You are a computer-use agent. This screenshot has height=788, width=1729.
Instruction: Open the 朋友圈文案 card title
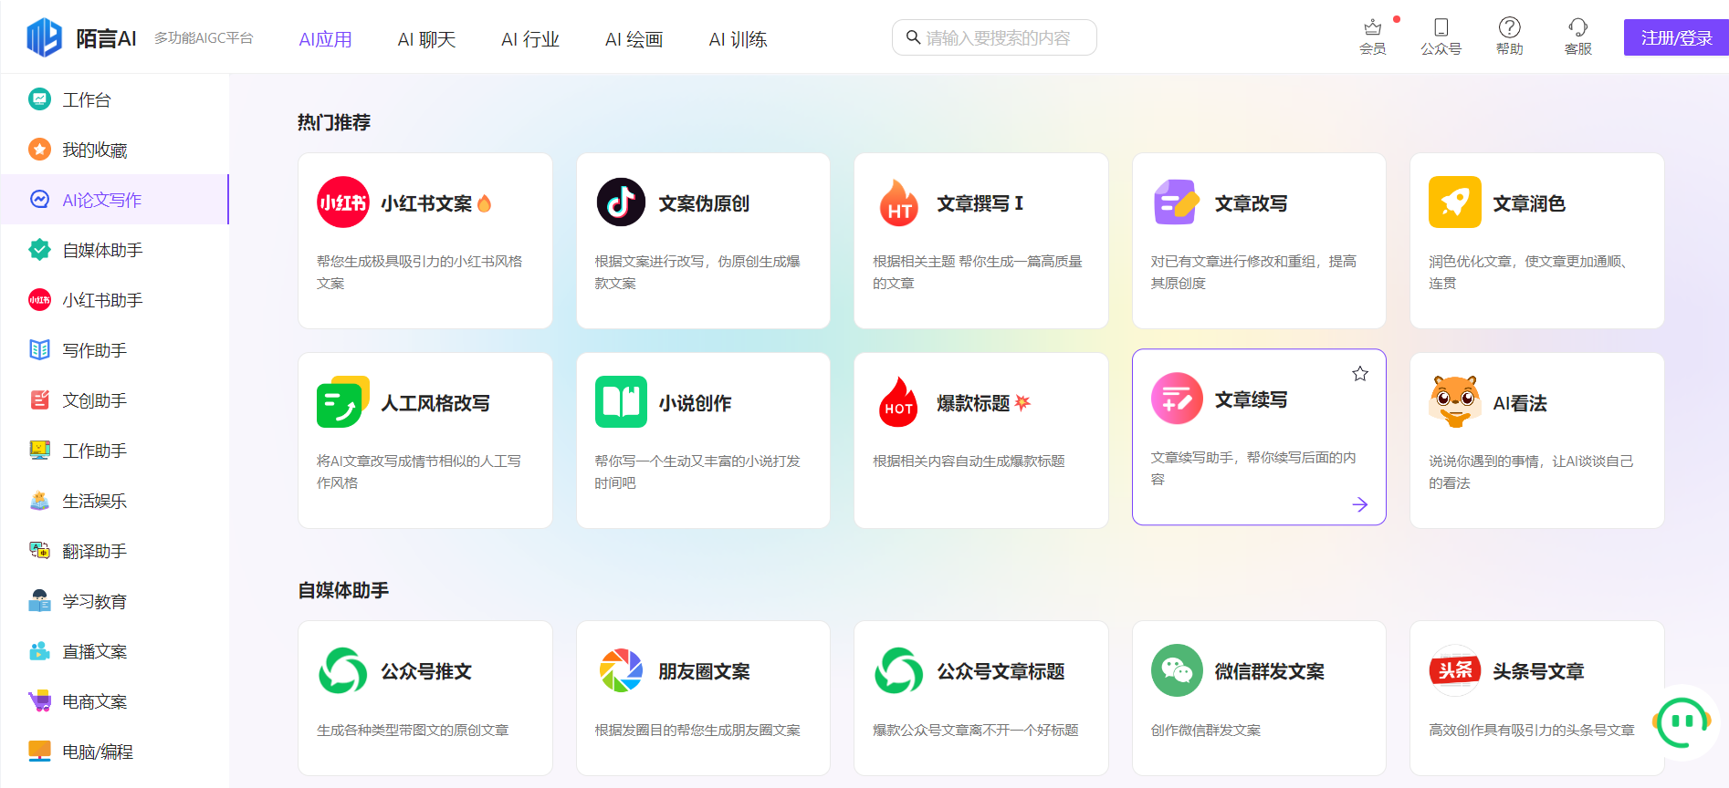tap(704, 671)
